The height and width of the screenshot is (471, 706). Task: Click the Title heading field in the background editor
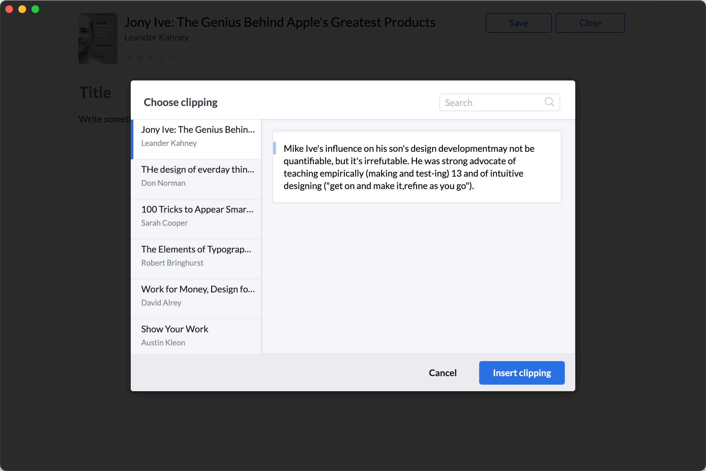click(x=95, y=93)
